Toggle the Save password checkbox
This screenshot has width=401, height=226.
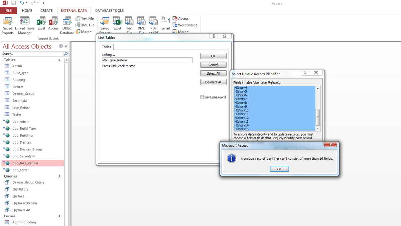pyautogui.click(x=202, y=97)
